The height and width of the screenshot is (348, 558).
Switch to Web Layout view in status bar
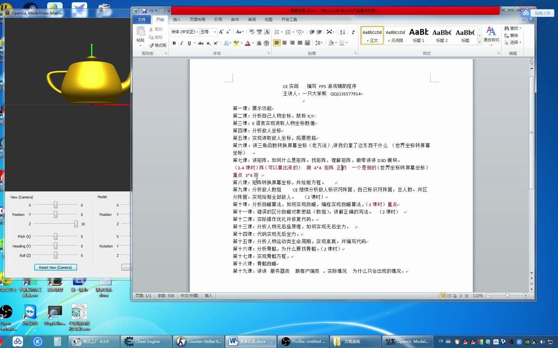point(455,296)
